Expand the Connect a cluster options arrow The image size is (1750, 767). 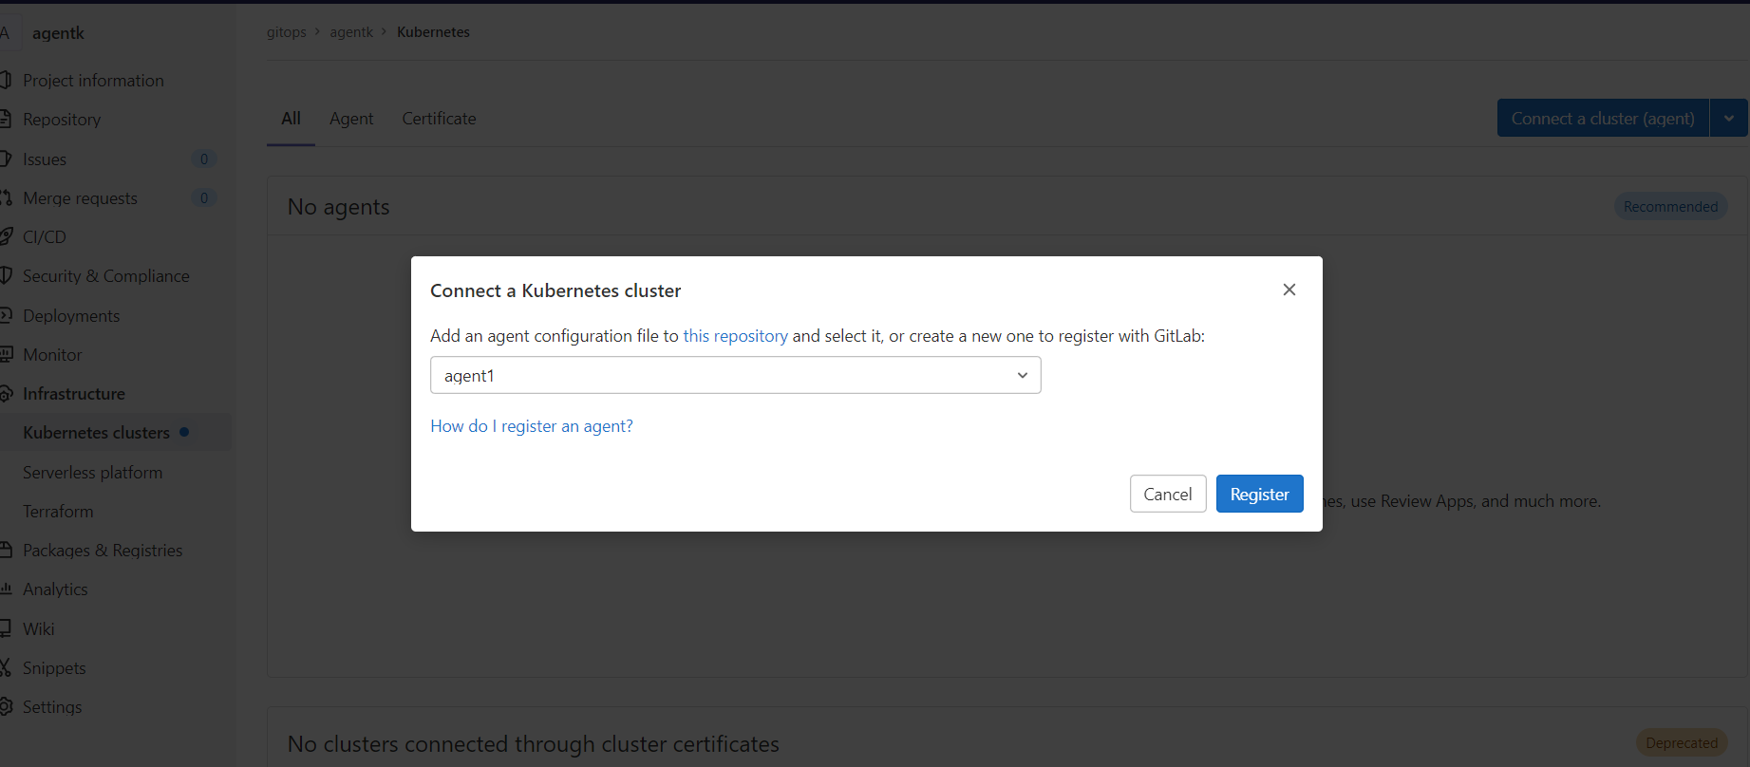(x=1729, y=118)
